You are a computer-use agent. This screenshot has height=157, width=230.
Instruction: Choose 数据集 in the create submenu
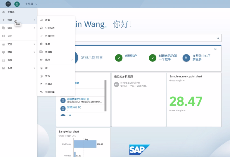(56, 52)
